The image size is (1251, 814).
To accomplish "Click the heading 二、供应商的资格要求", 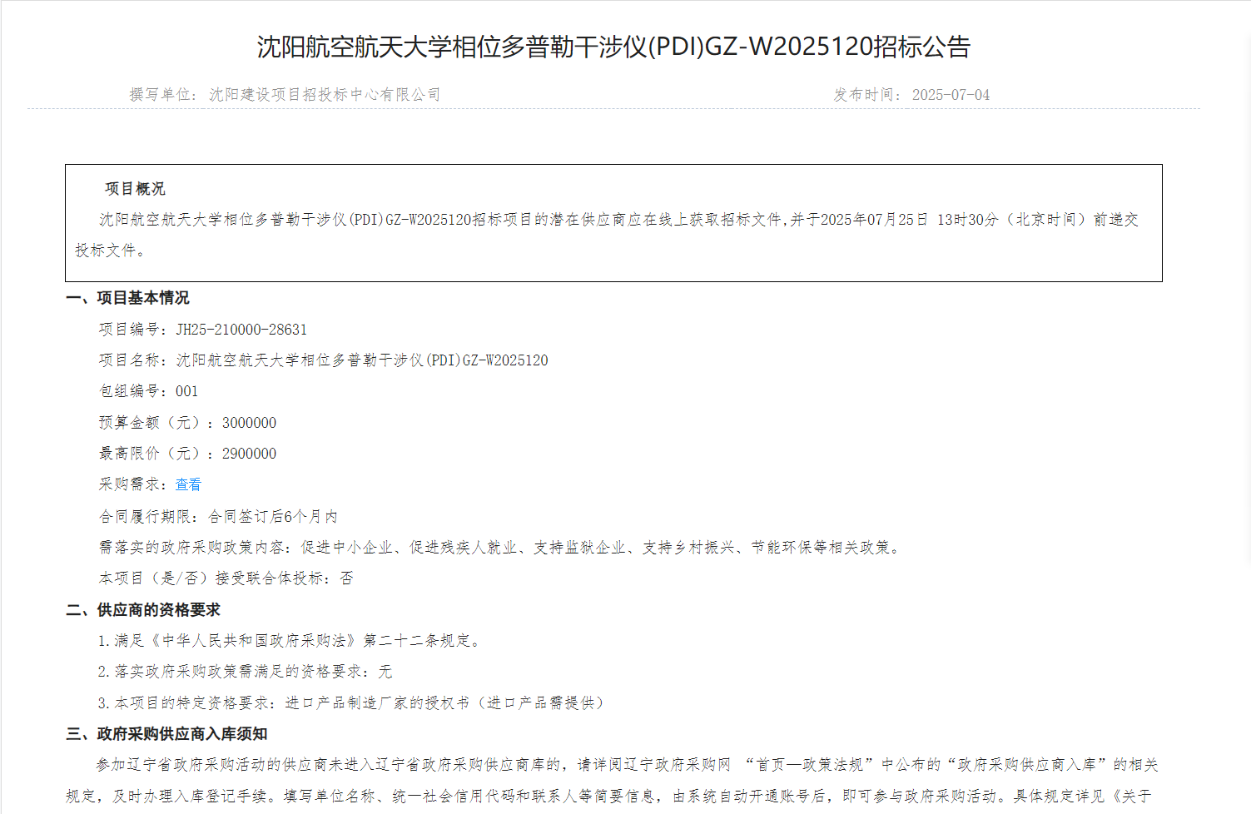I will 143,610.
